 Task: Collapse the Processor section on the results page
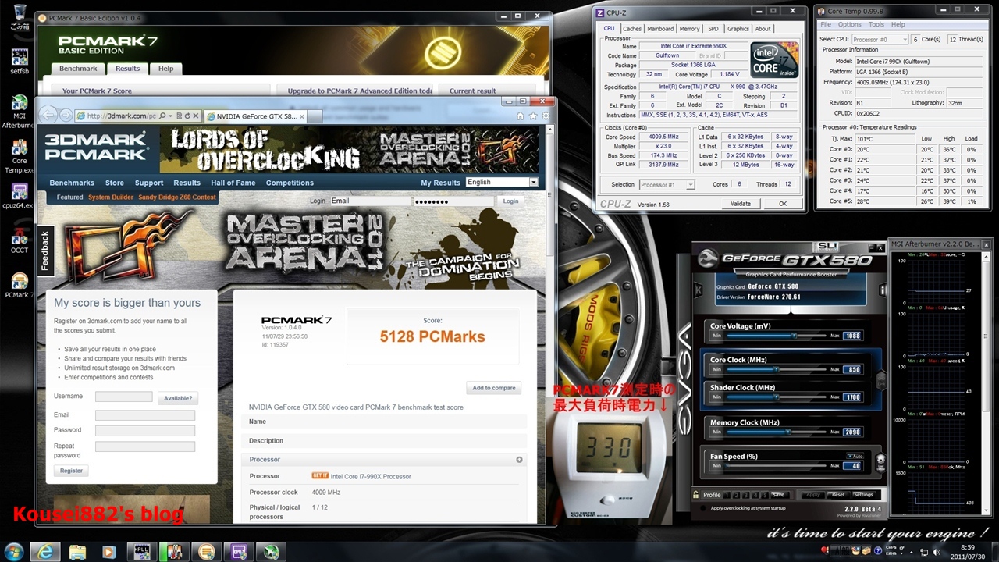point(519,460)
